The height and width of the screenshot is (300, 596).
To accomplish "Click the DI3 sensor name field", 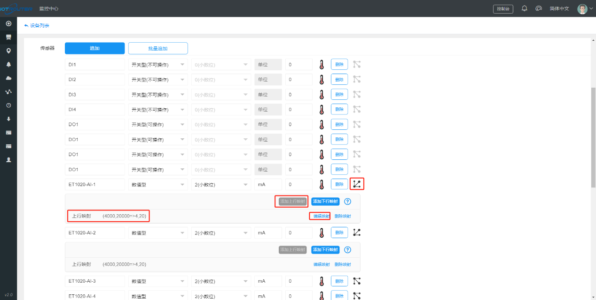I will click(94, 95).
